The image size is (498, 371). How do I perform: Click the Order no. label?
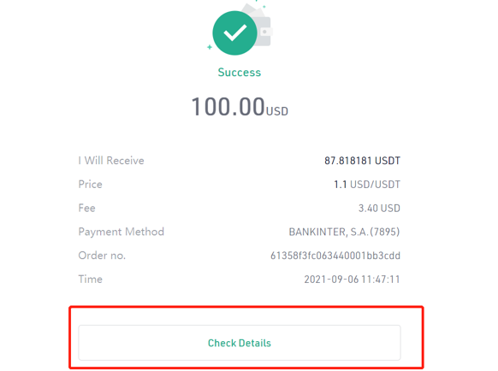click(102, 256)
